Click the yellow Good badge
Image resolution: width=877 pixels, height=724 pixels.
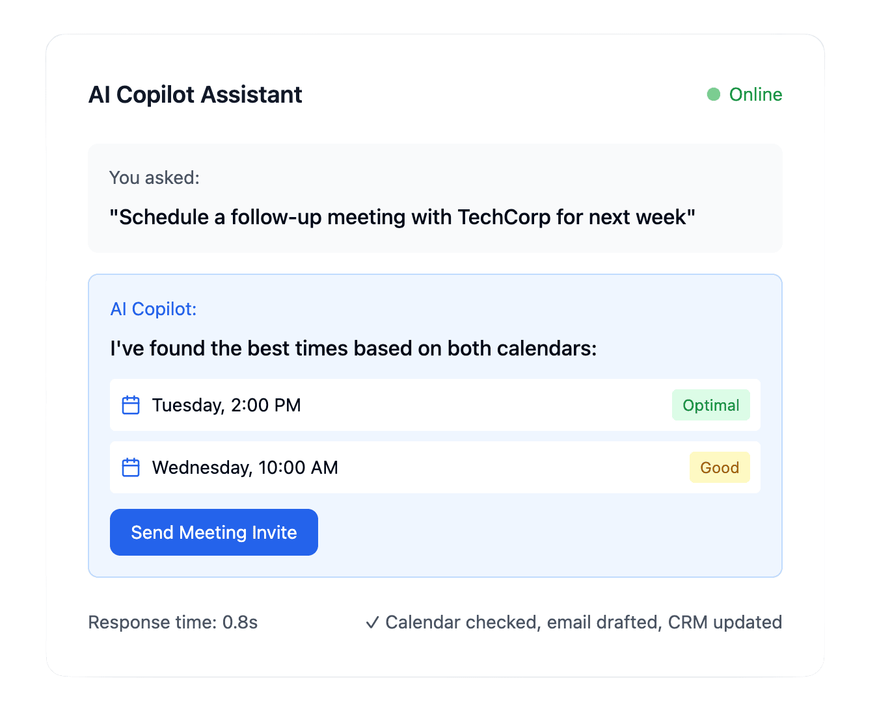click(719, 467)
